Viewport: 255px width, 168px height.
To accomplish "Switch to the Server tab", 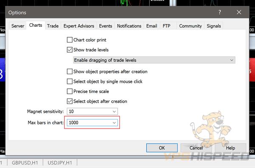I will coord(18,26).
